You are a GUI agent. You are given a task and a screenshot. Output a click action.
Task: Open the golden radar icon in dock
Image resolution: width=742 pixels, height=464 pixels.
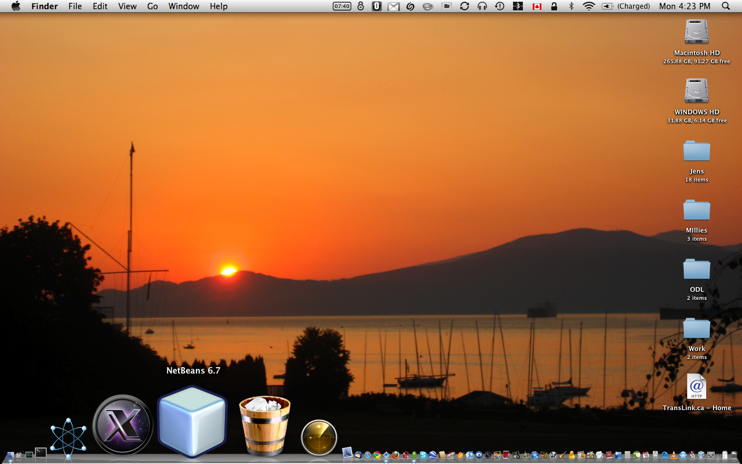319,437
